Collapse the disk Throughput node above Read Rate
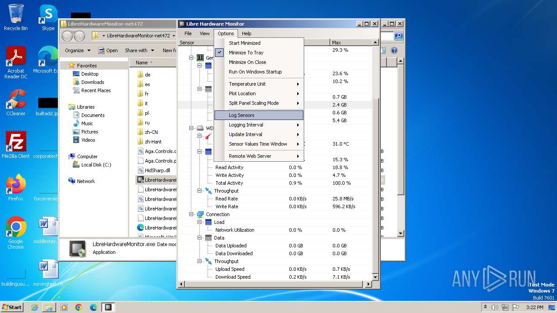 [x=200, y=191]
